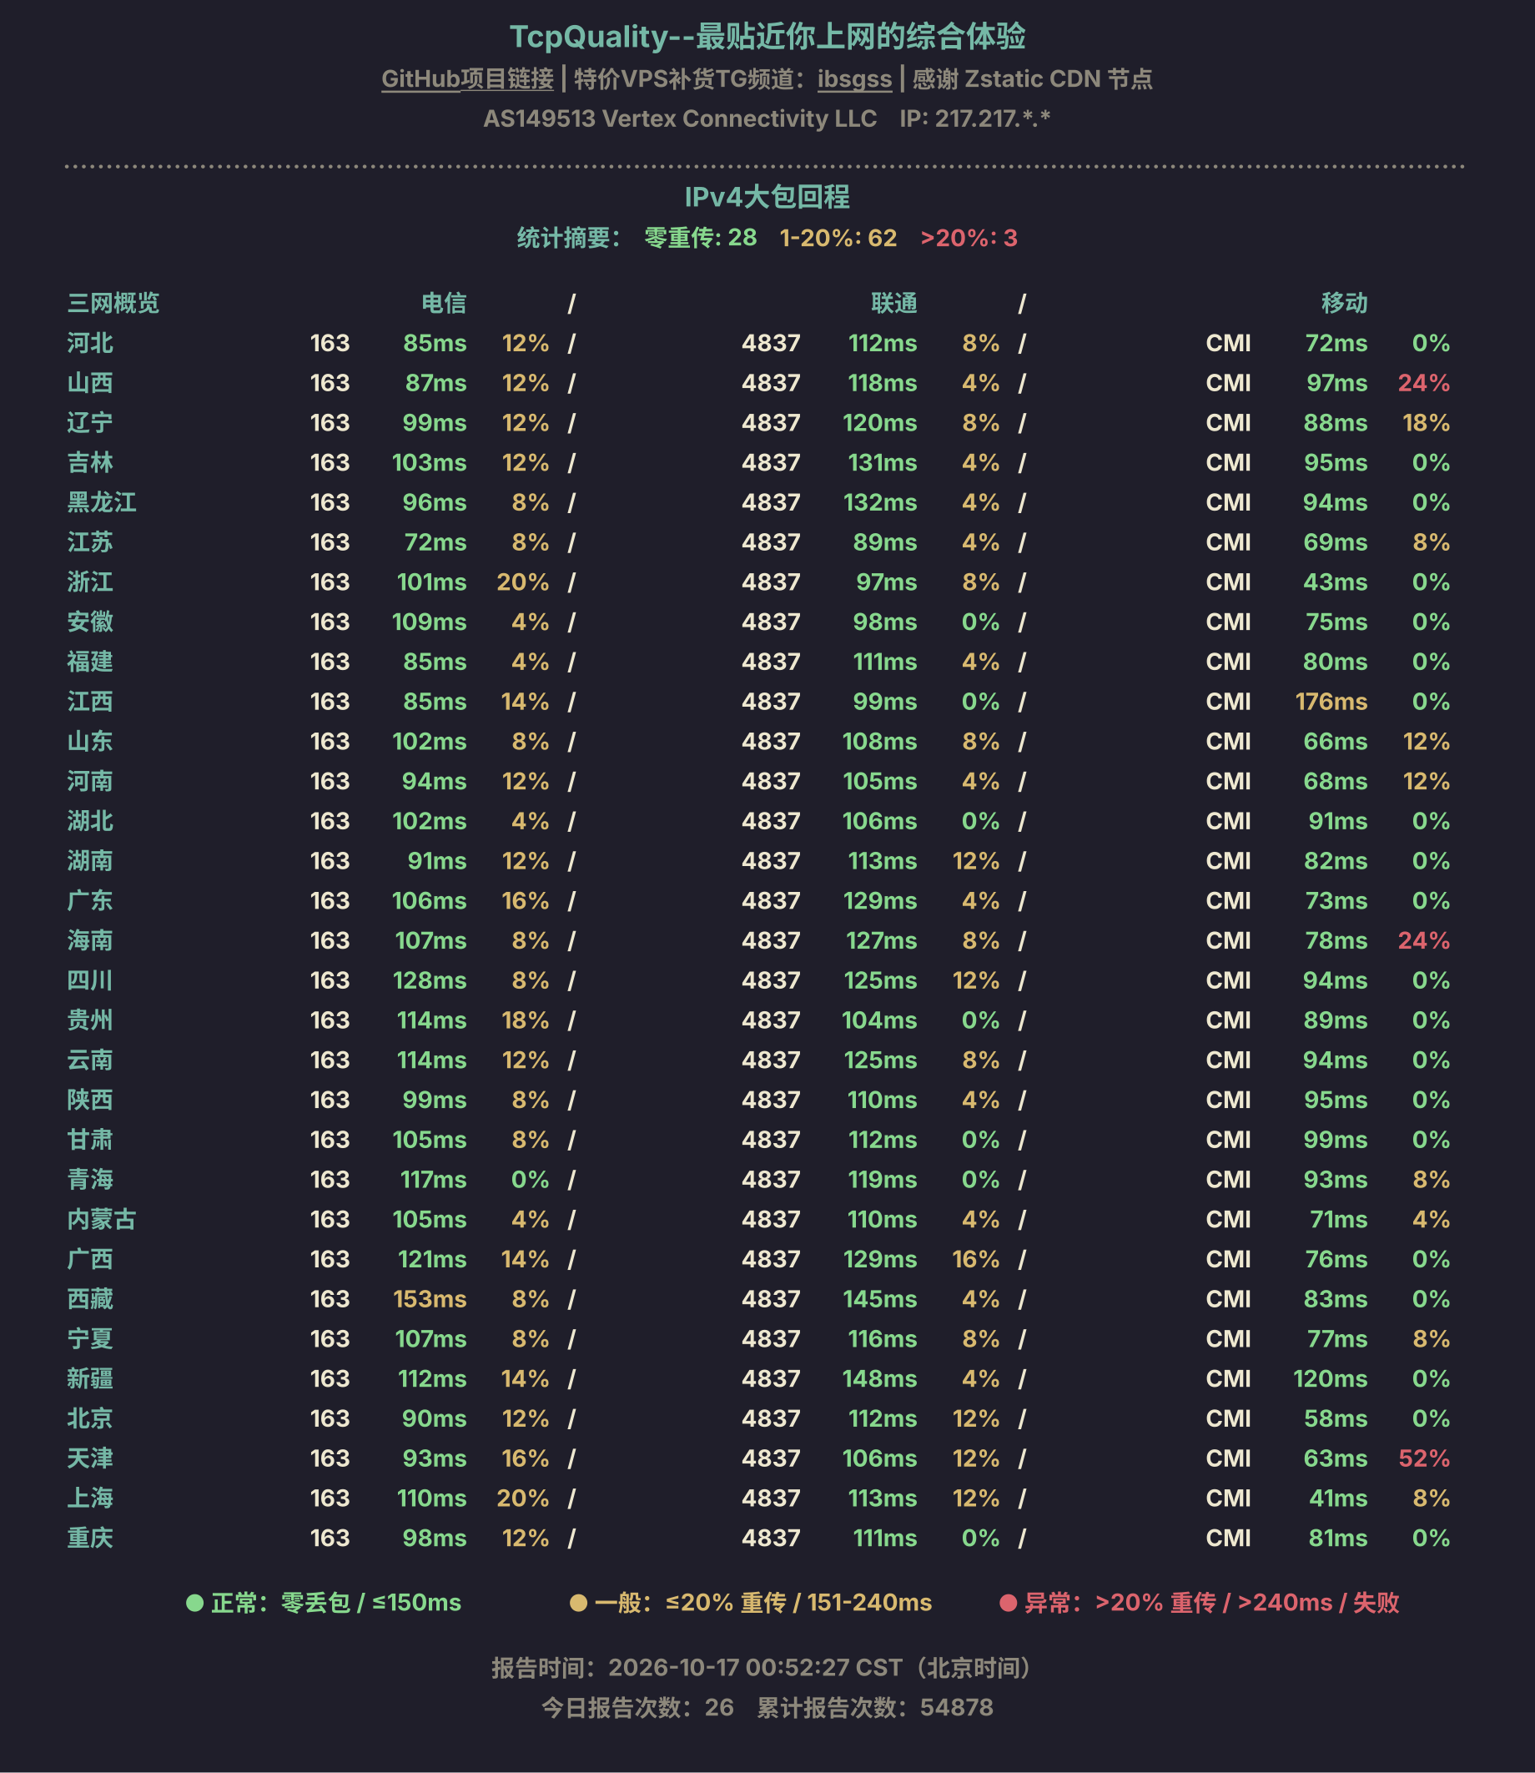Screen dimensions: 1535x1773
Task: Select the AS149513 Vertex Connectivity LLC text
Action: pos(680,118)
